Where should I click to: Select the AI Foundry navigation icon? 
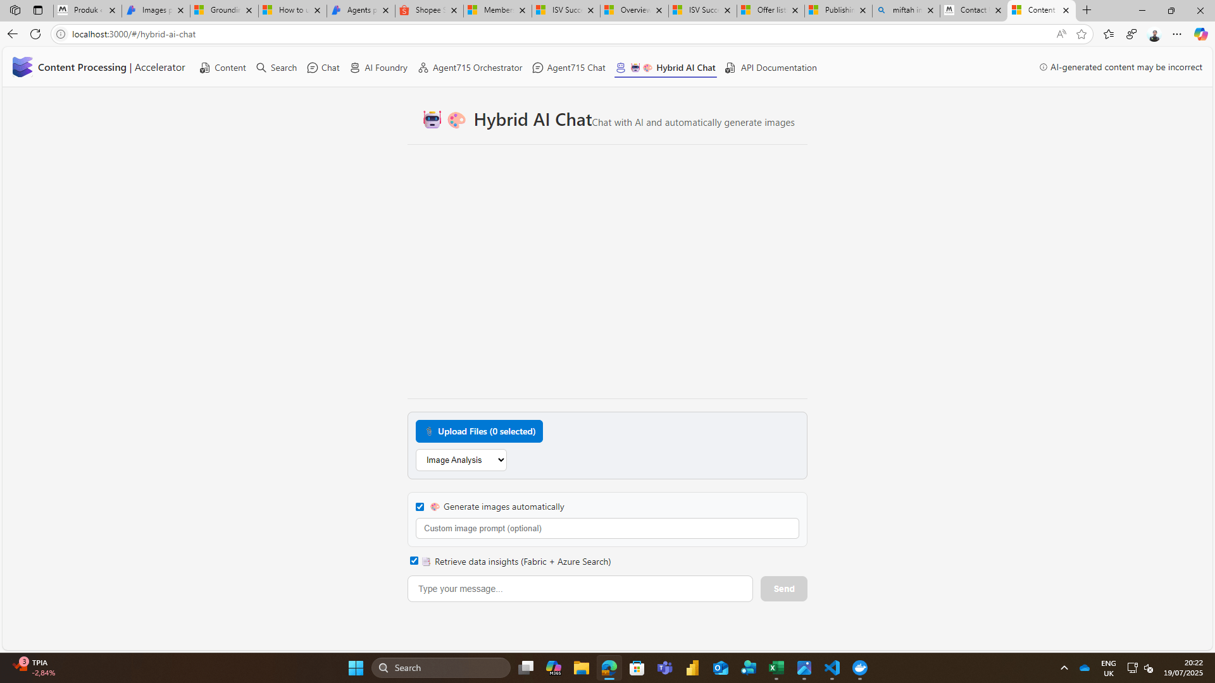point(354,68)
